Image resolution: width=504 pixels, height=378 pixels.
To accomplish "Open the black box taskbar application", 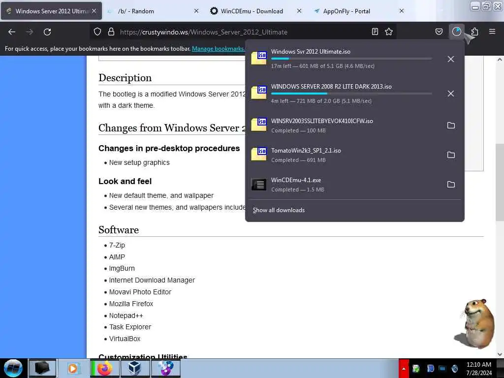I will point(42,368).
